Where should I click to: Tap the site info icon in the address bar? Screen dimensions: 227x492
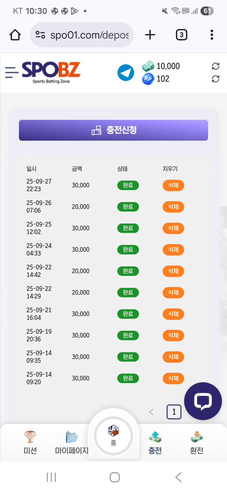(40, 35)
